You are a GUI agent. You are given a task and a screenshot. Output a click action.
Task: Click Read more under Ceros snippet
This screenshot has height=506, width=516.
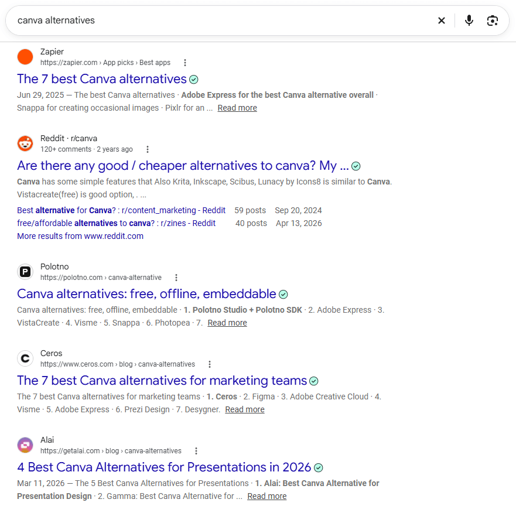[245, 409]
